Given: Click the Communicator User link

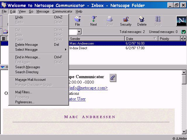Looking at the screenshot, I should click(x=77, y=99).
